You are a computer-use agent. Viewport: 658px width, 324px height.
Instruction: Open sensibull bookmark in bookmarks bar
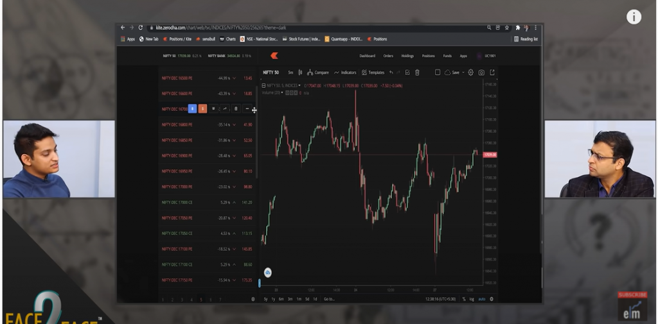pyautogui.click(x=206, y=39)
